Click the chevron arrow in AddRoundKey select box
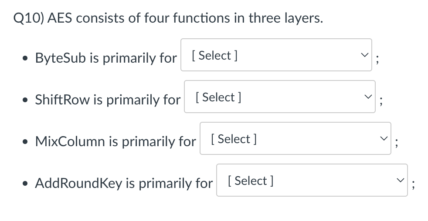This screenshot has height=221, width=428. coord(400,181)
